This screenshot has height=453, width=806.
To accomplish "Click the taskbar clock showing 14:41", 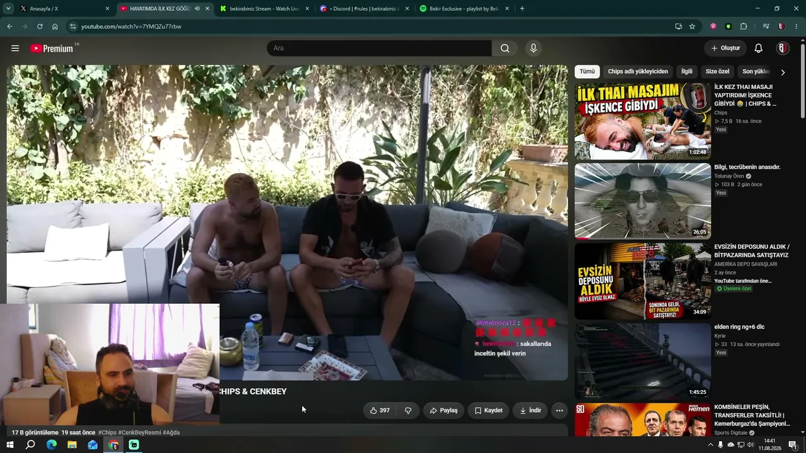I will pyautogui.click(x=769, y=445).
